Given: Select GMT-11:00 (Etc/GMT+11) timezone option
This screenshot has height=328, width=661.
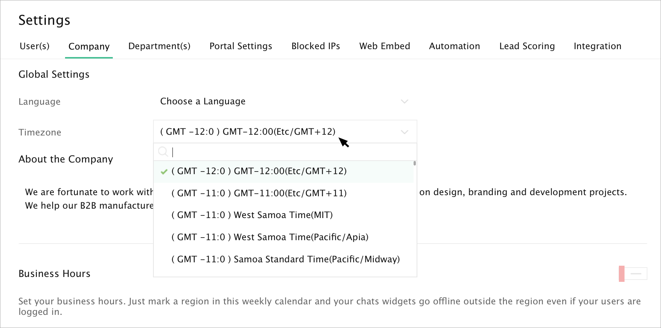Looking at the screenshot, I should coord(259,193).
